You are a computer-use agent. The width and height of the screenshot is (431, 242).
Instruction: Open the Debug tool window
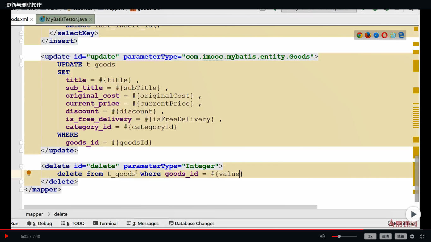tap(39, 223)
